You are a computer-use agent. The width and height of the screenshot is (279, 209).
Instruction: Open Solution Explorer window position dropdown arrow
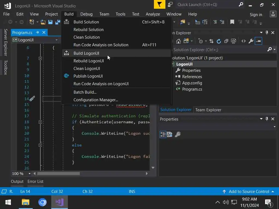click(x=261, y=33)
